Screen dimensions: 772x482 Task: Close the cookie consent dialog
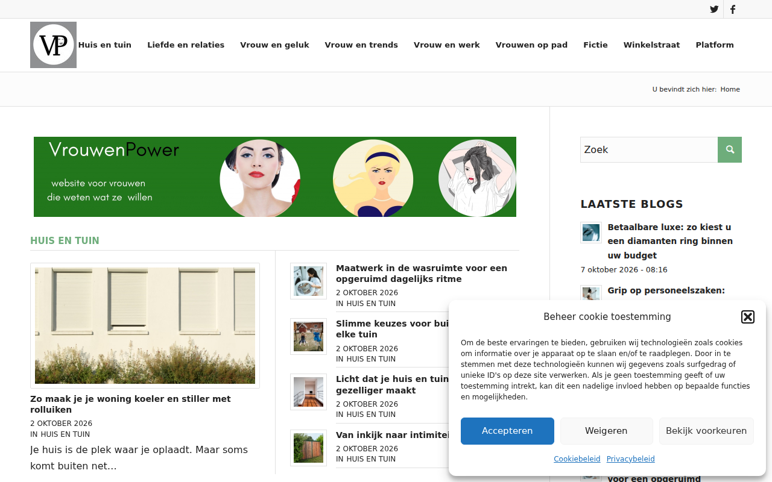point(748,317)
